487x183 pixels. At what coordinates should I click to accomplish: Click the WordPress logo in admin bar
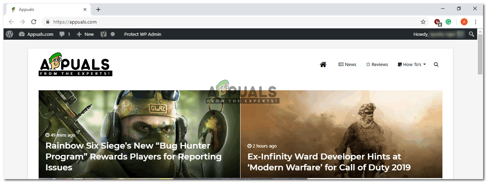[9, 34]
